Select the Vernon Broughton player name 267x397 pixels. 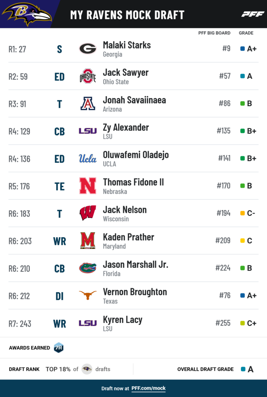tap(135, 292)
